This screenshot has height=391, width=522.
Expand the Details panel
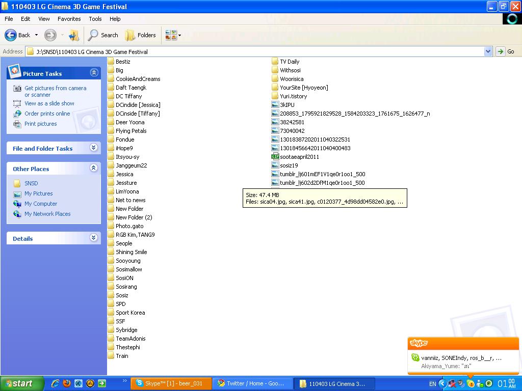point(94,238)
